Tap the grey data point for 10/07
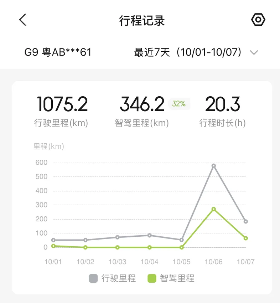280x303 pixels. pyautogui.click(x=246, y=221)
